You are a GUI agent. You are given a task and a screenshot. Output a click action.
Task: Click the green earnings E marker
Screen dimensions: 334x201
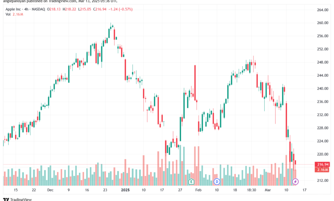click(x=191, y=182)
